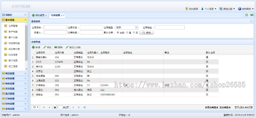The image size is (256, 118).
Task: Expand 盘点管理 section
Action: click(x=25, y=94)
